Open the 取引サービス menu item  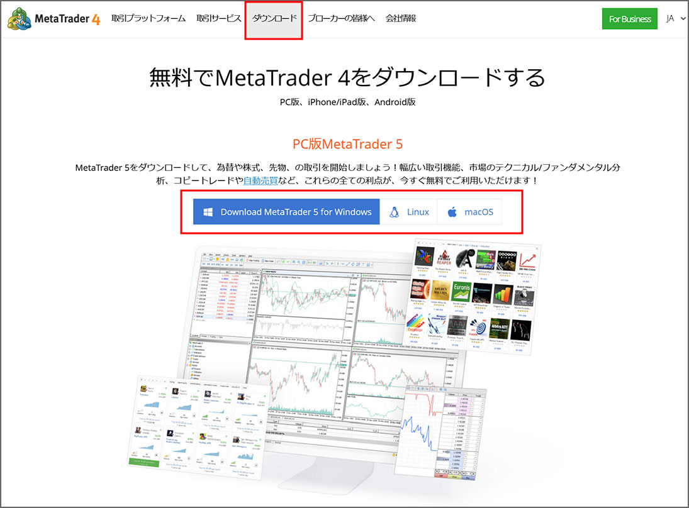click(x=218, y=18)
